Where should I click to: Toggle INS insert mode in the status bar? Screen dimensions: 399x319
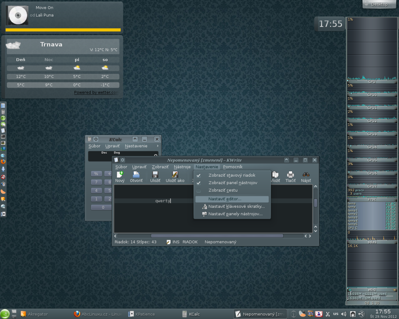(176, 242)
